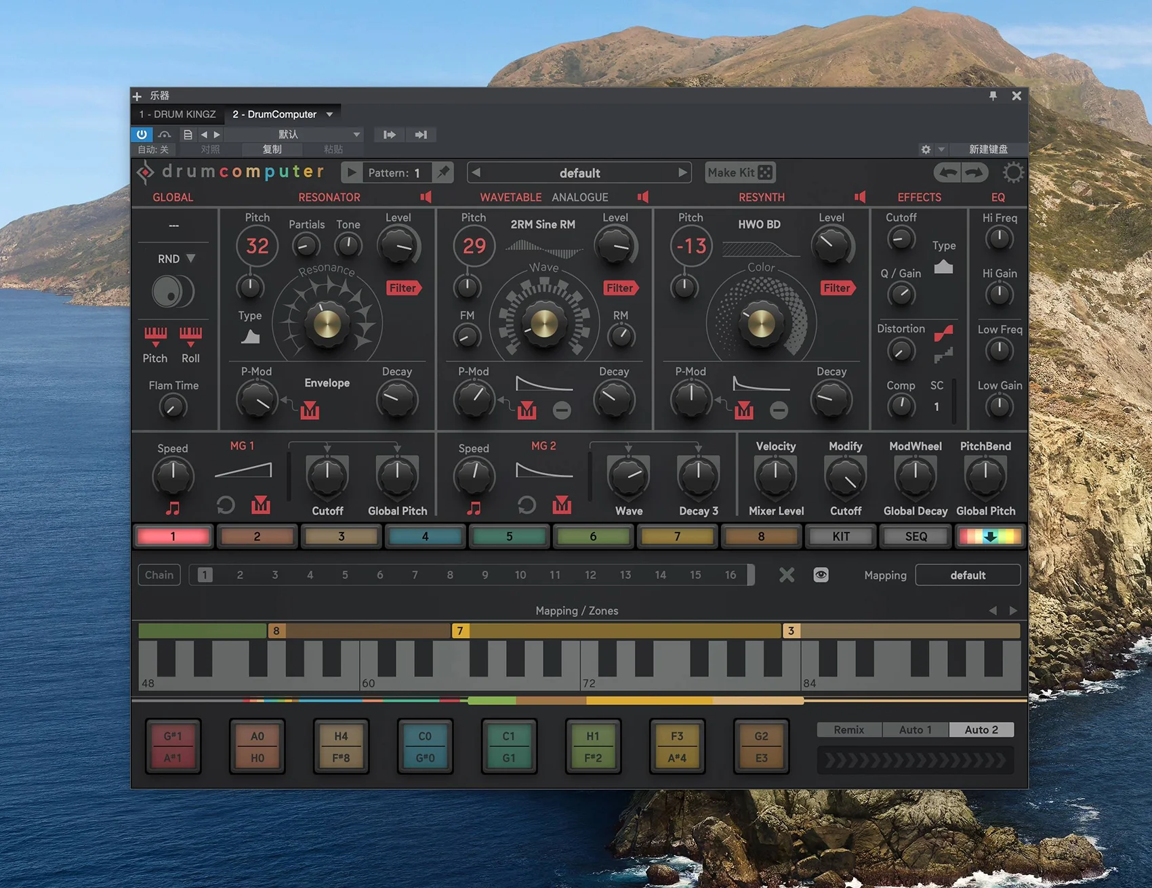
Task: Click the Chain button
Action: click(159, 575)
